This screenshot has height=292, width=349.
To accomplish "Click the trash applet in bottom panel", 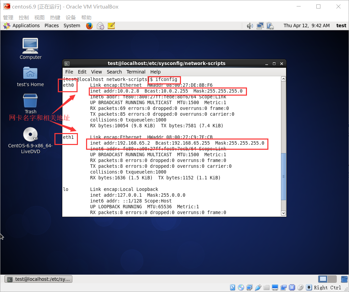I will click(x=344, y=279).
